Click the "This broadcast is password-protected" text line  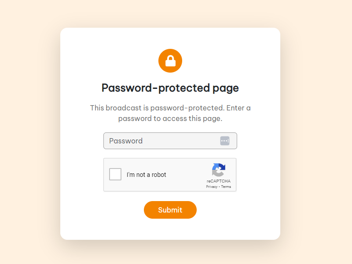click(x=170, y=108)
